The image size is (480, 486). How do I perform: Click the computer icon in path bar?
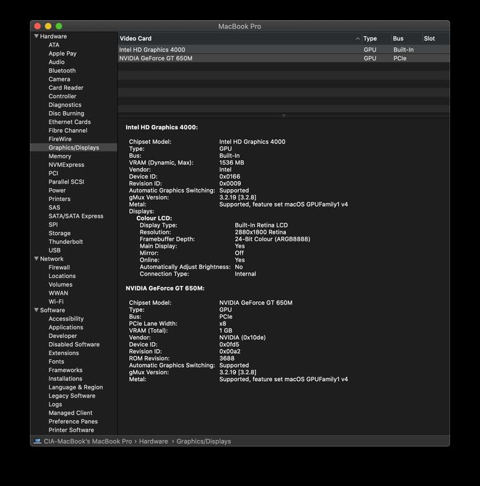pos(38,441)
